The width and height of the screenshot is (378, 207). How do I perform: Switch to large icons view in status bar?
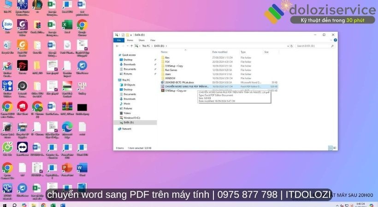point(335,148)
